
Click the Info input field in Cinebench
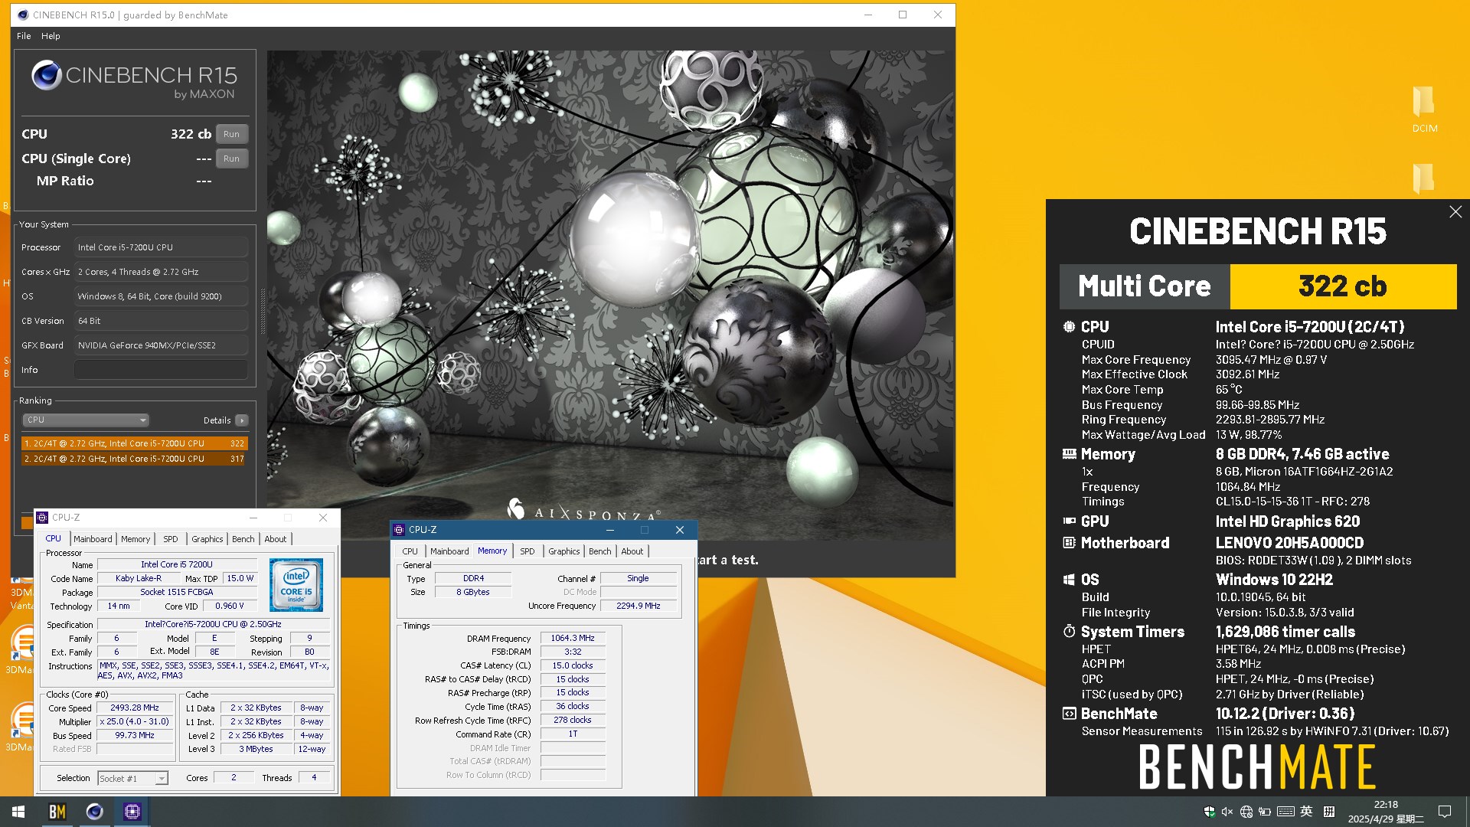(x=161, y=370)
